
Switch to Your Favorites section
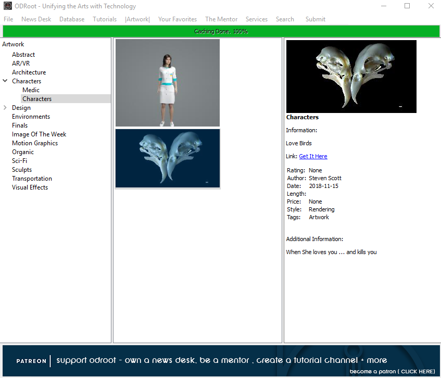pyautogui.click(x=178, y=19)
